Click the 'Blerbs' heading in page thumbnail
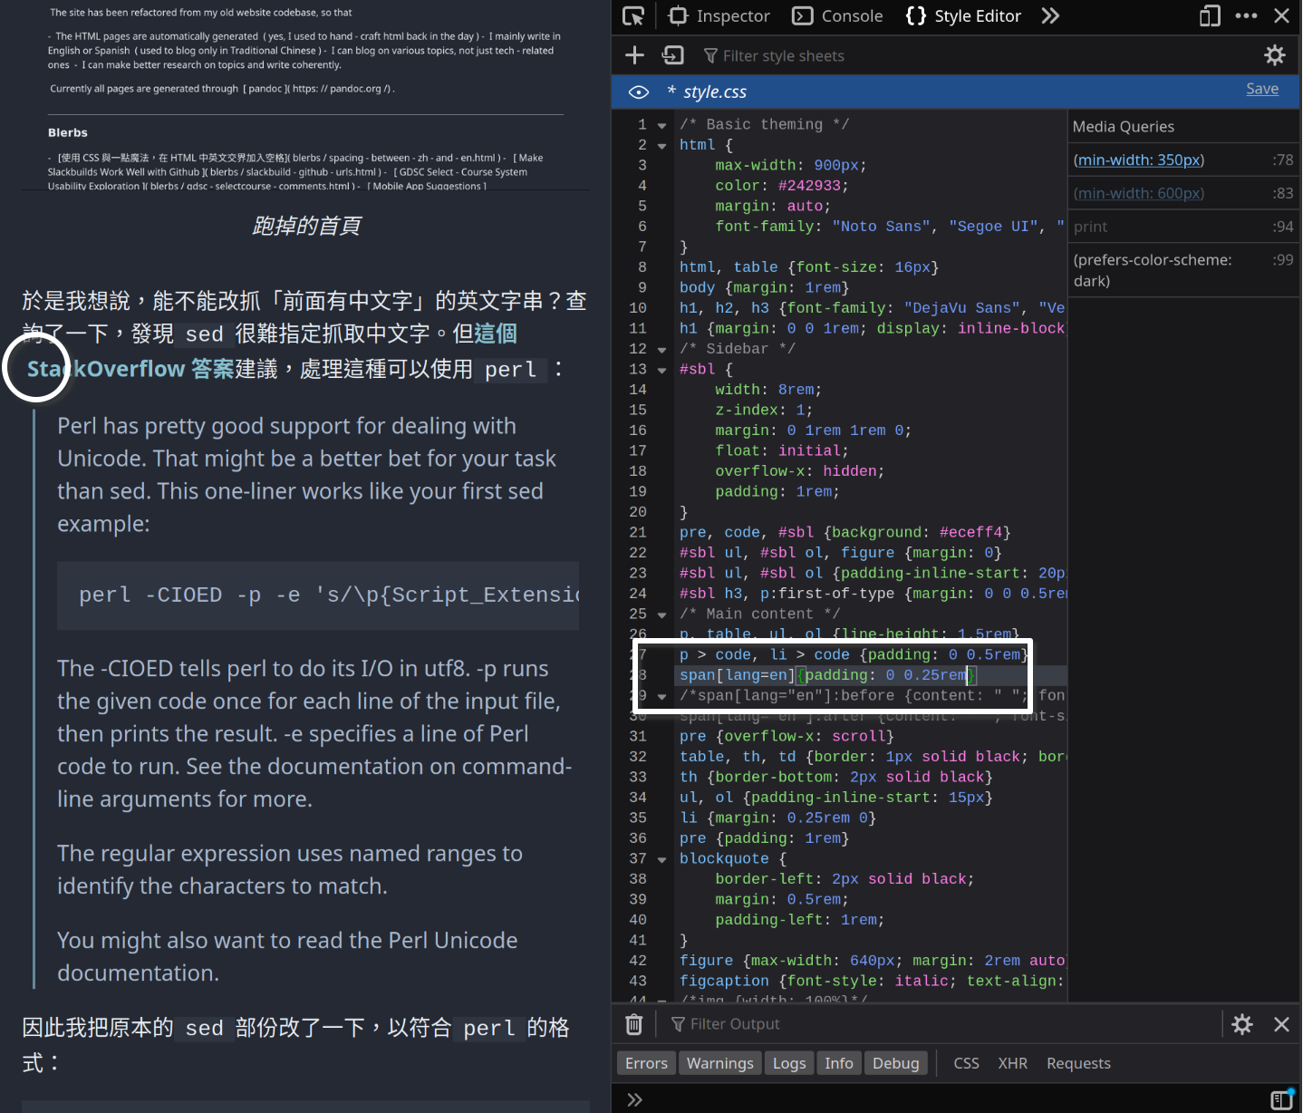This screenshot has height=1113, width=1303. point(68,132)
